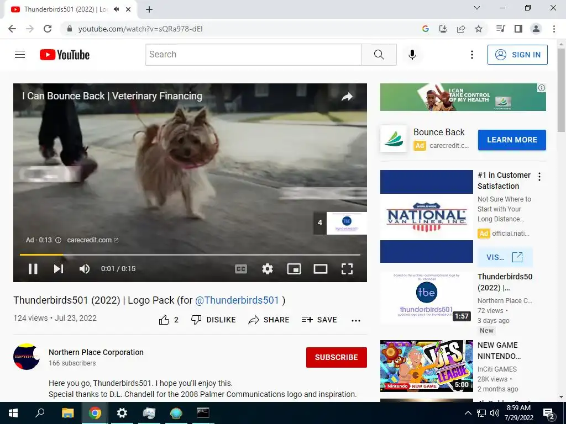566x424 pixels.
Task: Open Chrome three-dot menu
Action: pyautogui.click(x=554, y=29)
